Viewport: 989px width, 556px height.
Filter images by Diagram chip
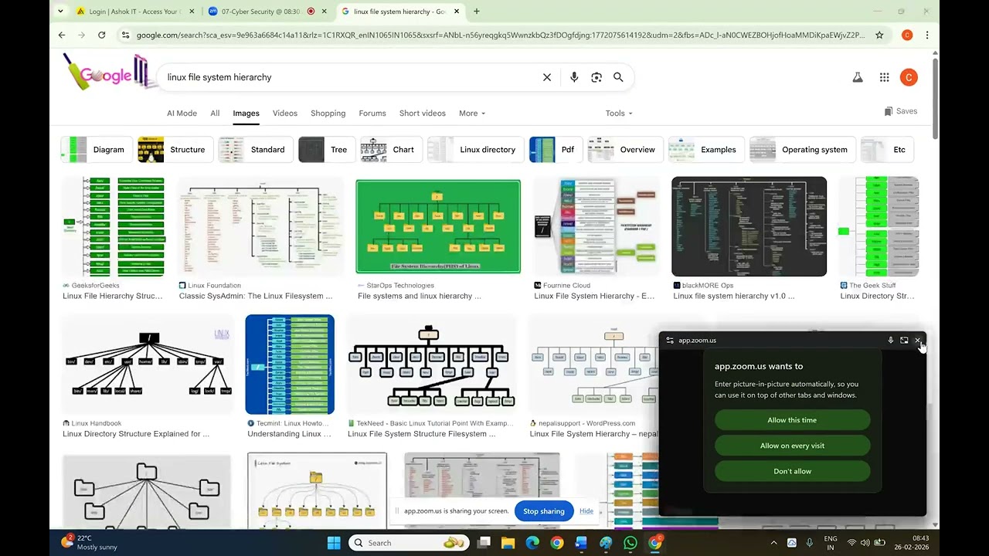96,150
